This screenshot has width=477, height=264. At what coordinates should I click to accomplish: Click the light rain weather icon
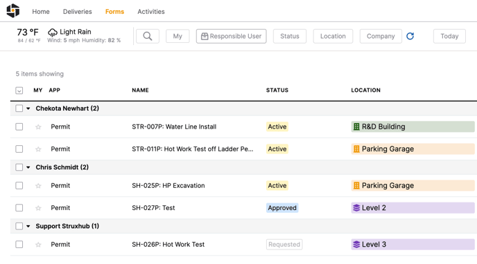coord(53,32)
